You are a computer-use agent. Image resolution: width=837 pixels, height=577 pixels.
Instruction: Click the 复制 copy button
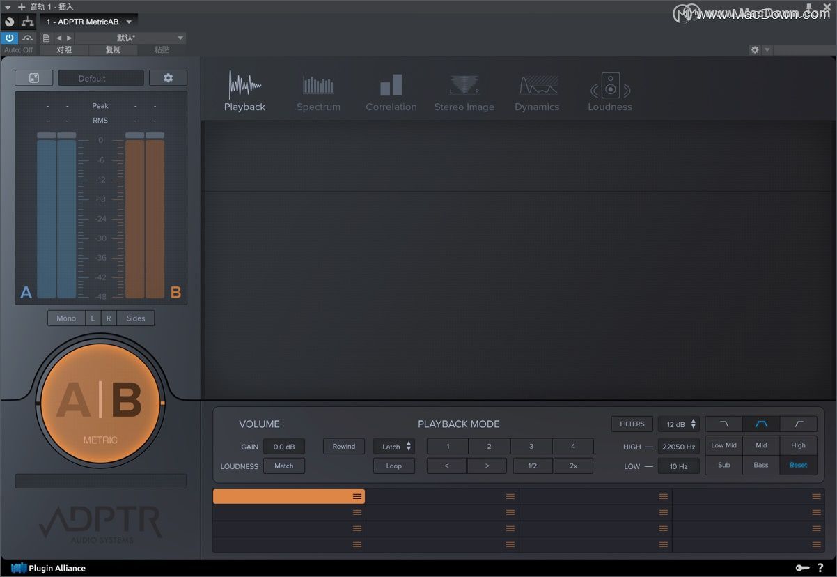pos(113,50)
